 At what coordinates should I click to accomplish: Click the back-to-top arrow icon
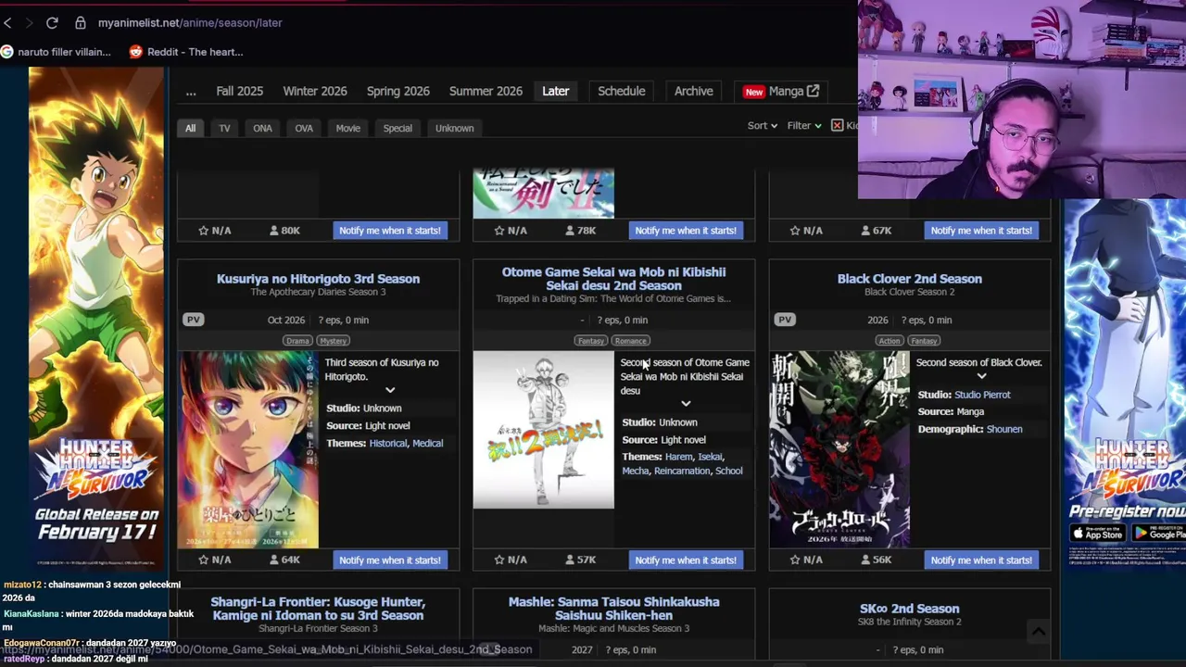[1039, 632]
